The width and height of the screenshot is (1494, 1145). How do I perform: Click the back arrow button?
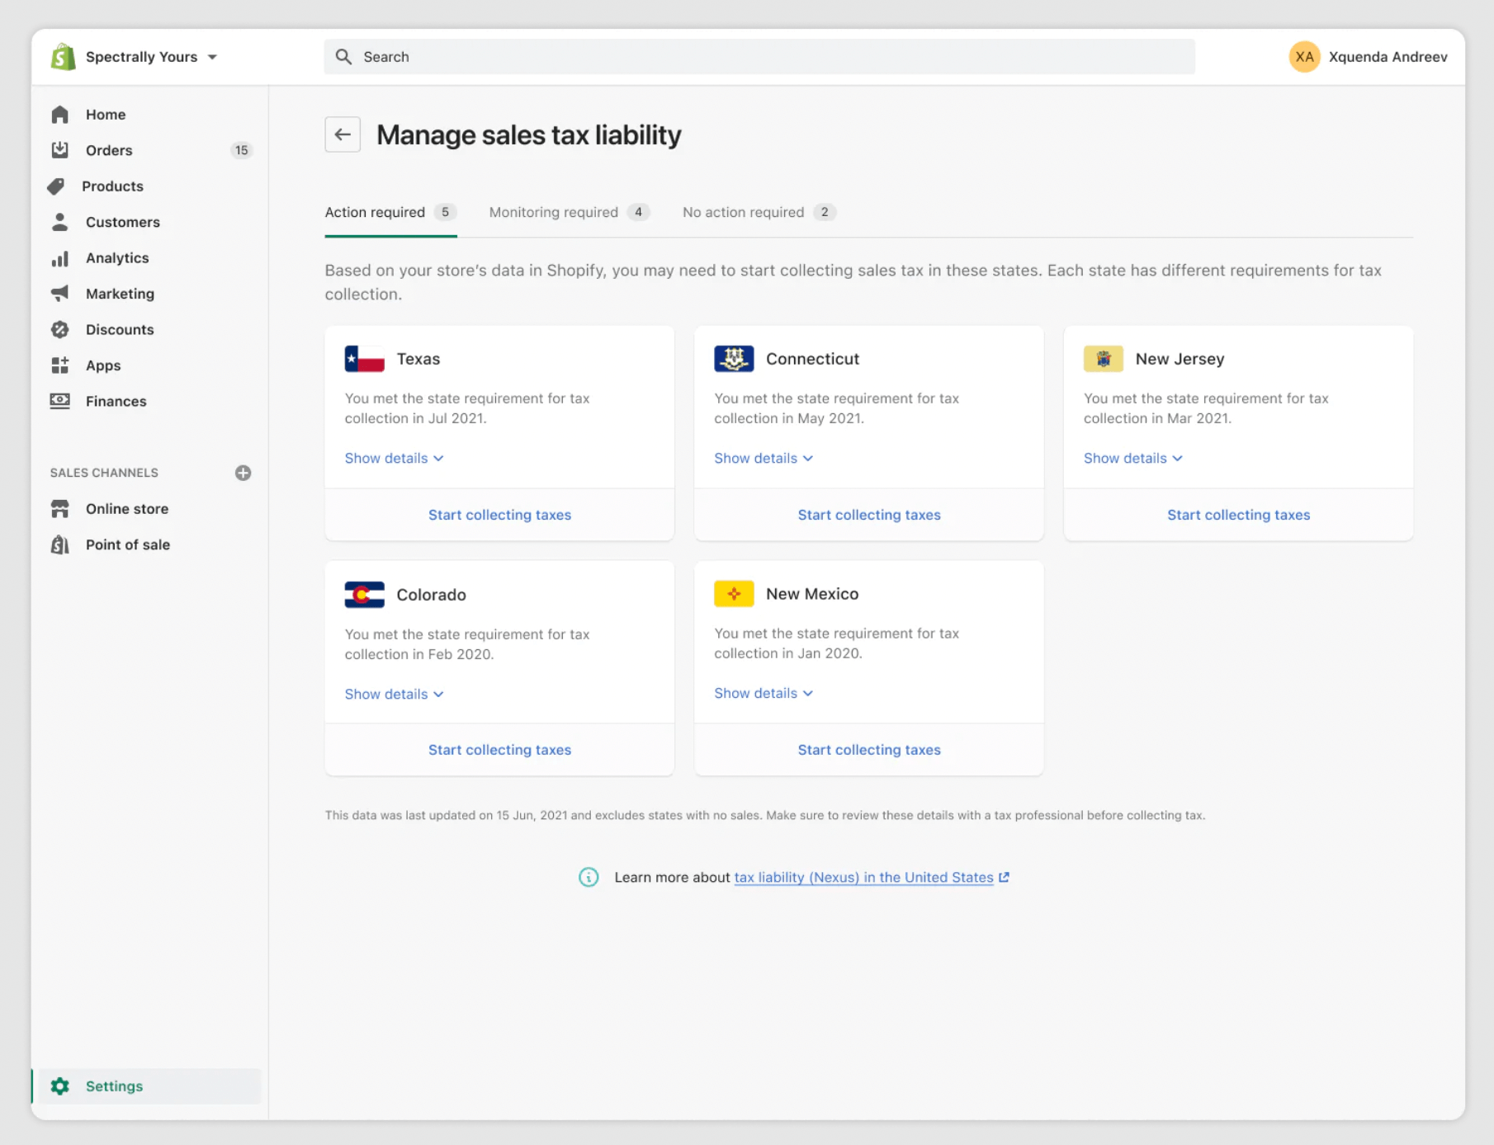coord(343,134)
